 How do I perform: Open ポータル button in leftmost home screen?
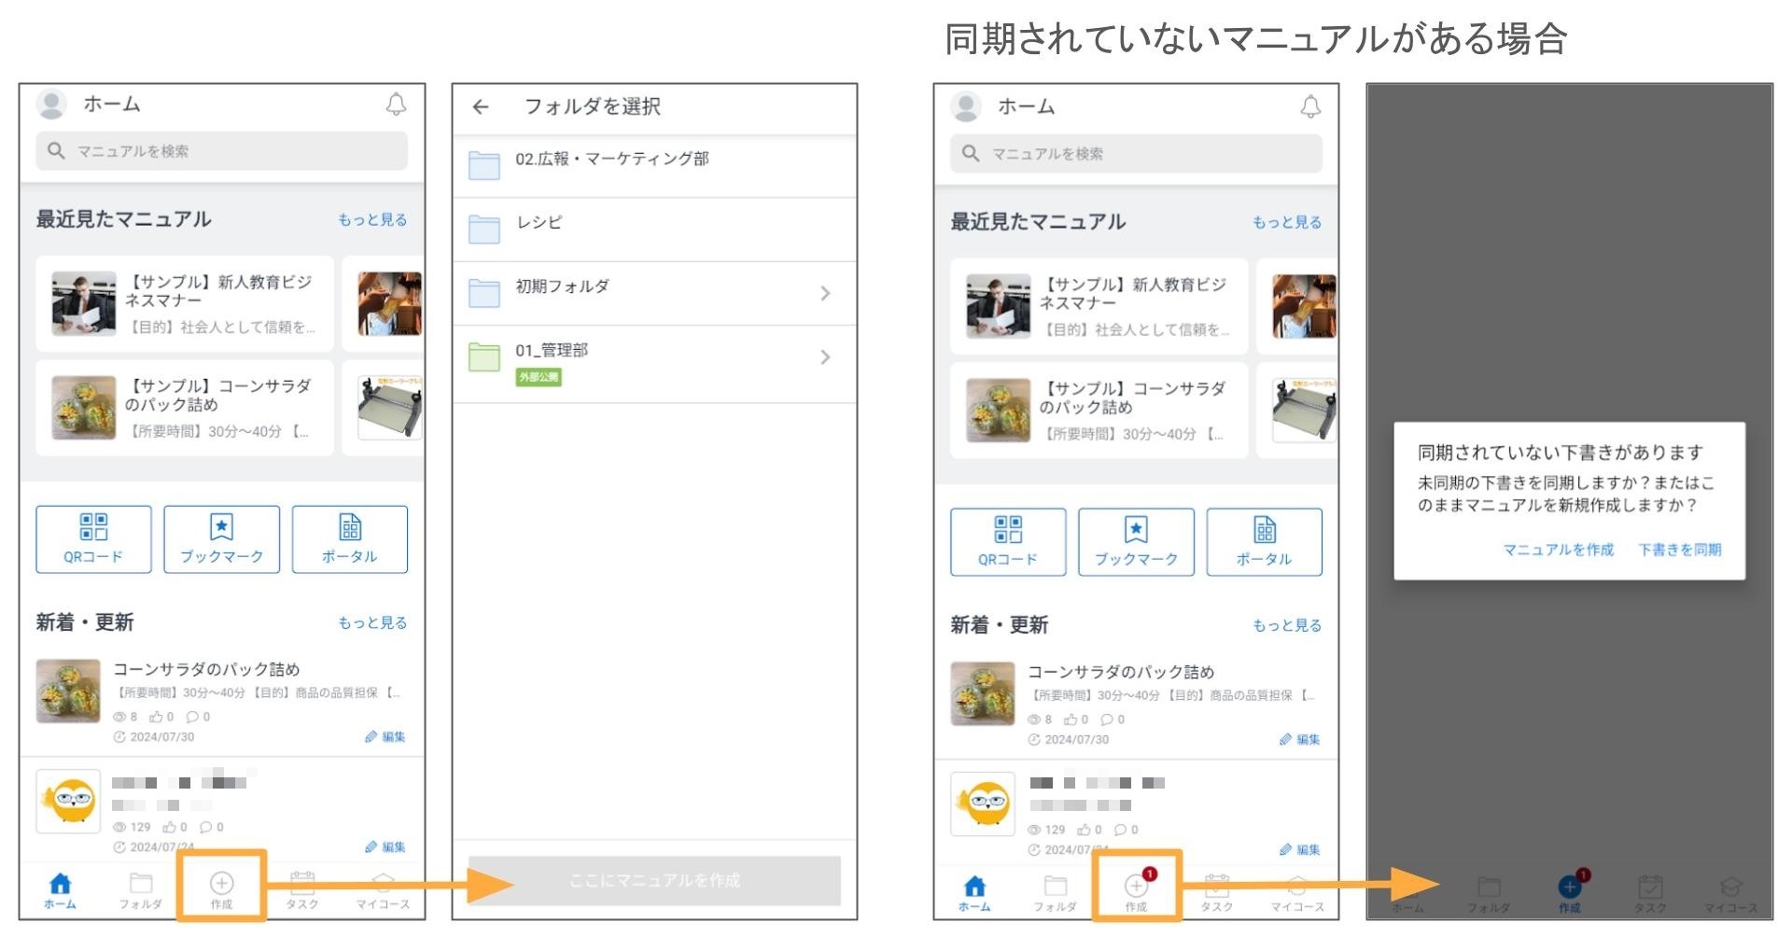pyautogui.click(x=349, y=538)
